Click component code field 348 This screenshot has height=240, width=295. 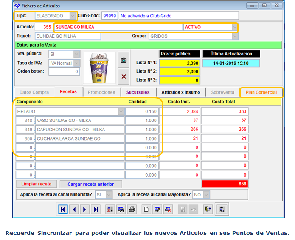pyautogui.click(x=25, y=121)
